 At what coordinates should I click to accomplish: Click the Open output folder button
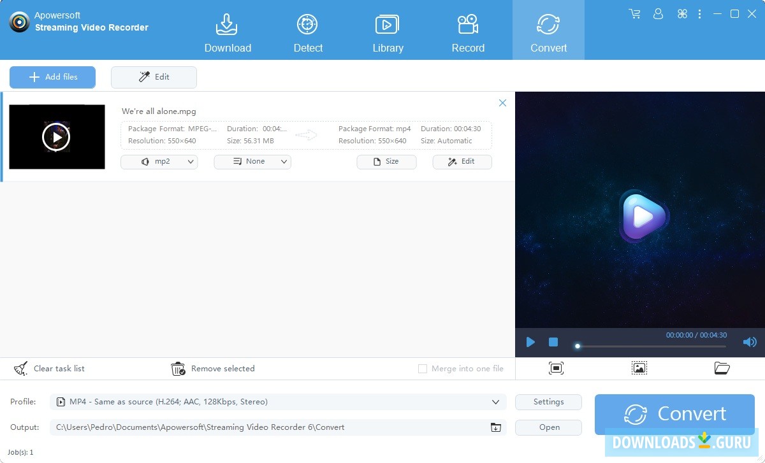(x=548, y=427)
